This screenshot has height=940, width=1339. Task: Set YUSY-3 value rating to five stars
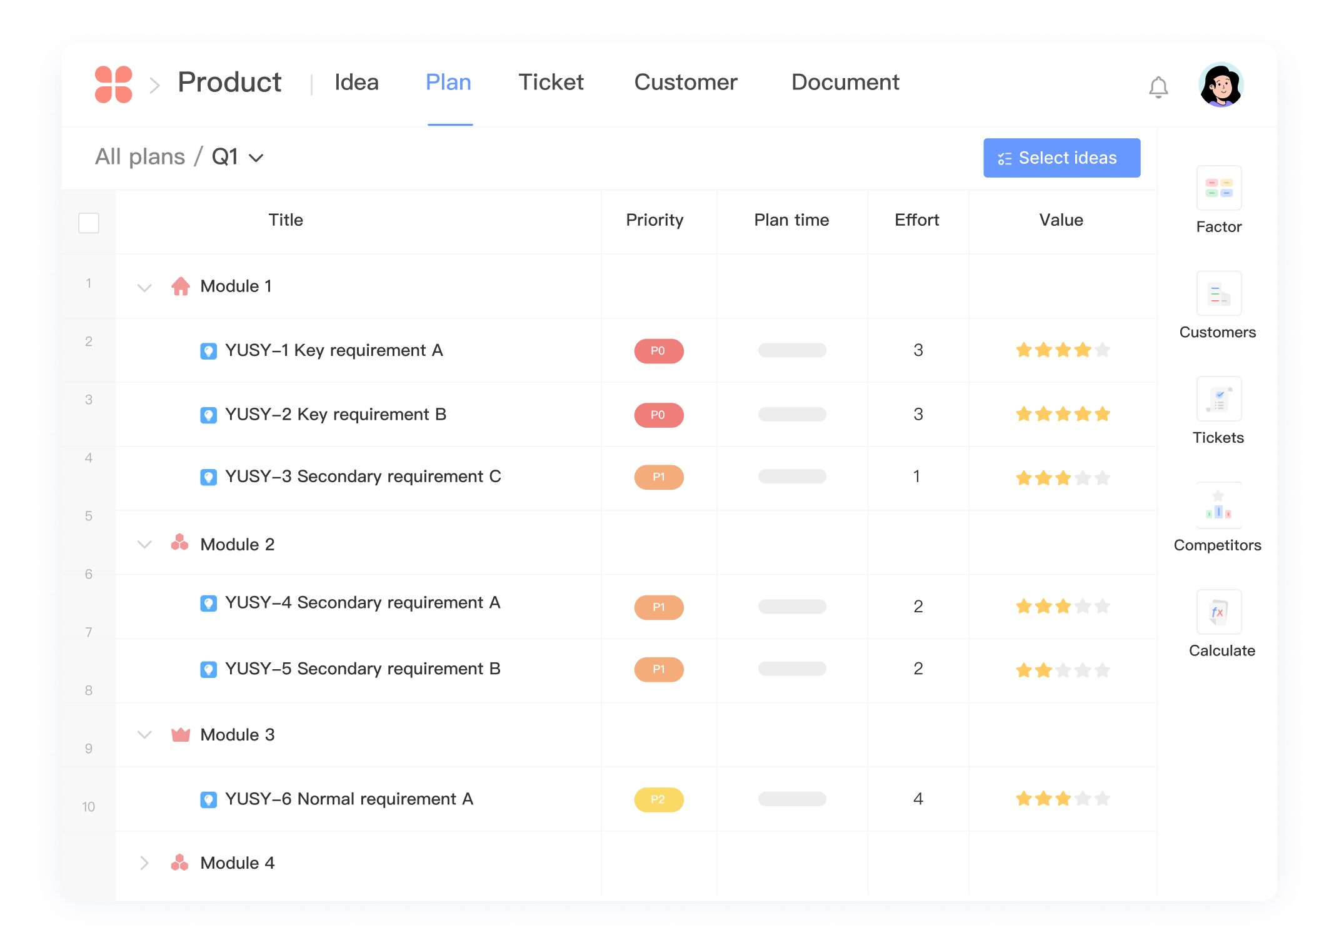pyautogui.click(x=1101, y=477)
